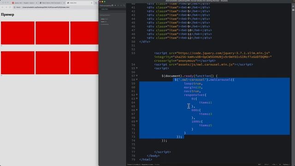Collapse the code fold arrow at line 57
This screenshot has height=166, width=295.
[137, 76]
